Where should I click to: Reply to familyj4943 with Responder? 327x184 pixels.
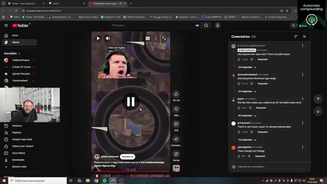pos(260,156)
